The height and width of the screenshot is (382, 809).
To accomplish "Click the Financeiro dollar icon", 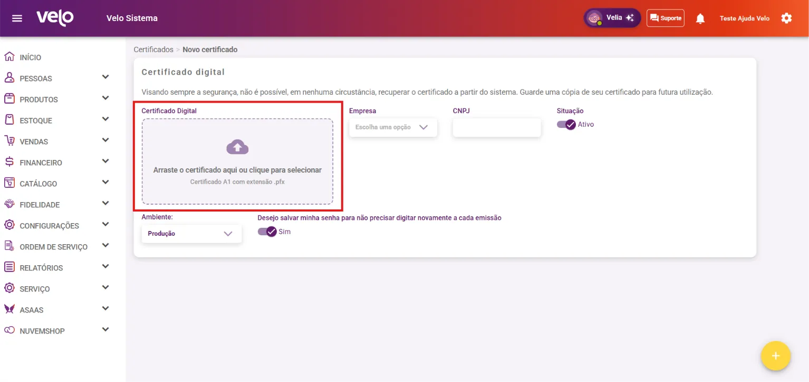I will 9,162.
